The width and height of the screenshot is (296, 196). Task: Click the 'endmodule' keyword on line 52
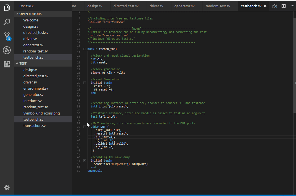tap(95, 171)
